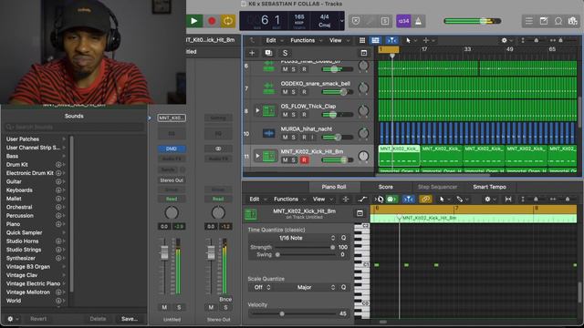Open the media Browsers icon at far right

coord(573,21)
